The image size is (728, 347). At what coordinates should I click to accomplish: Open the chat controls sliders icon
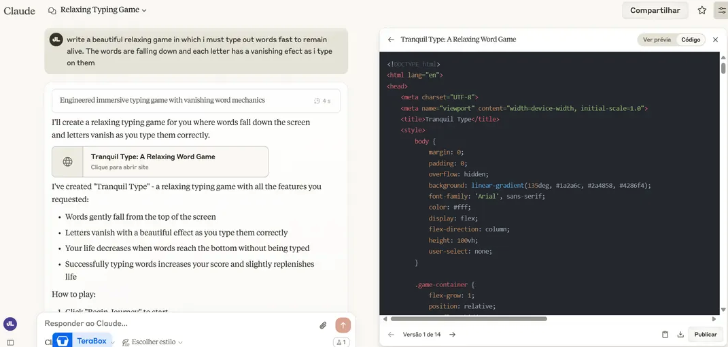721,10
